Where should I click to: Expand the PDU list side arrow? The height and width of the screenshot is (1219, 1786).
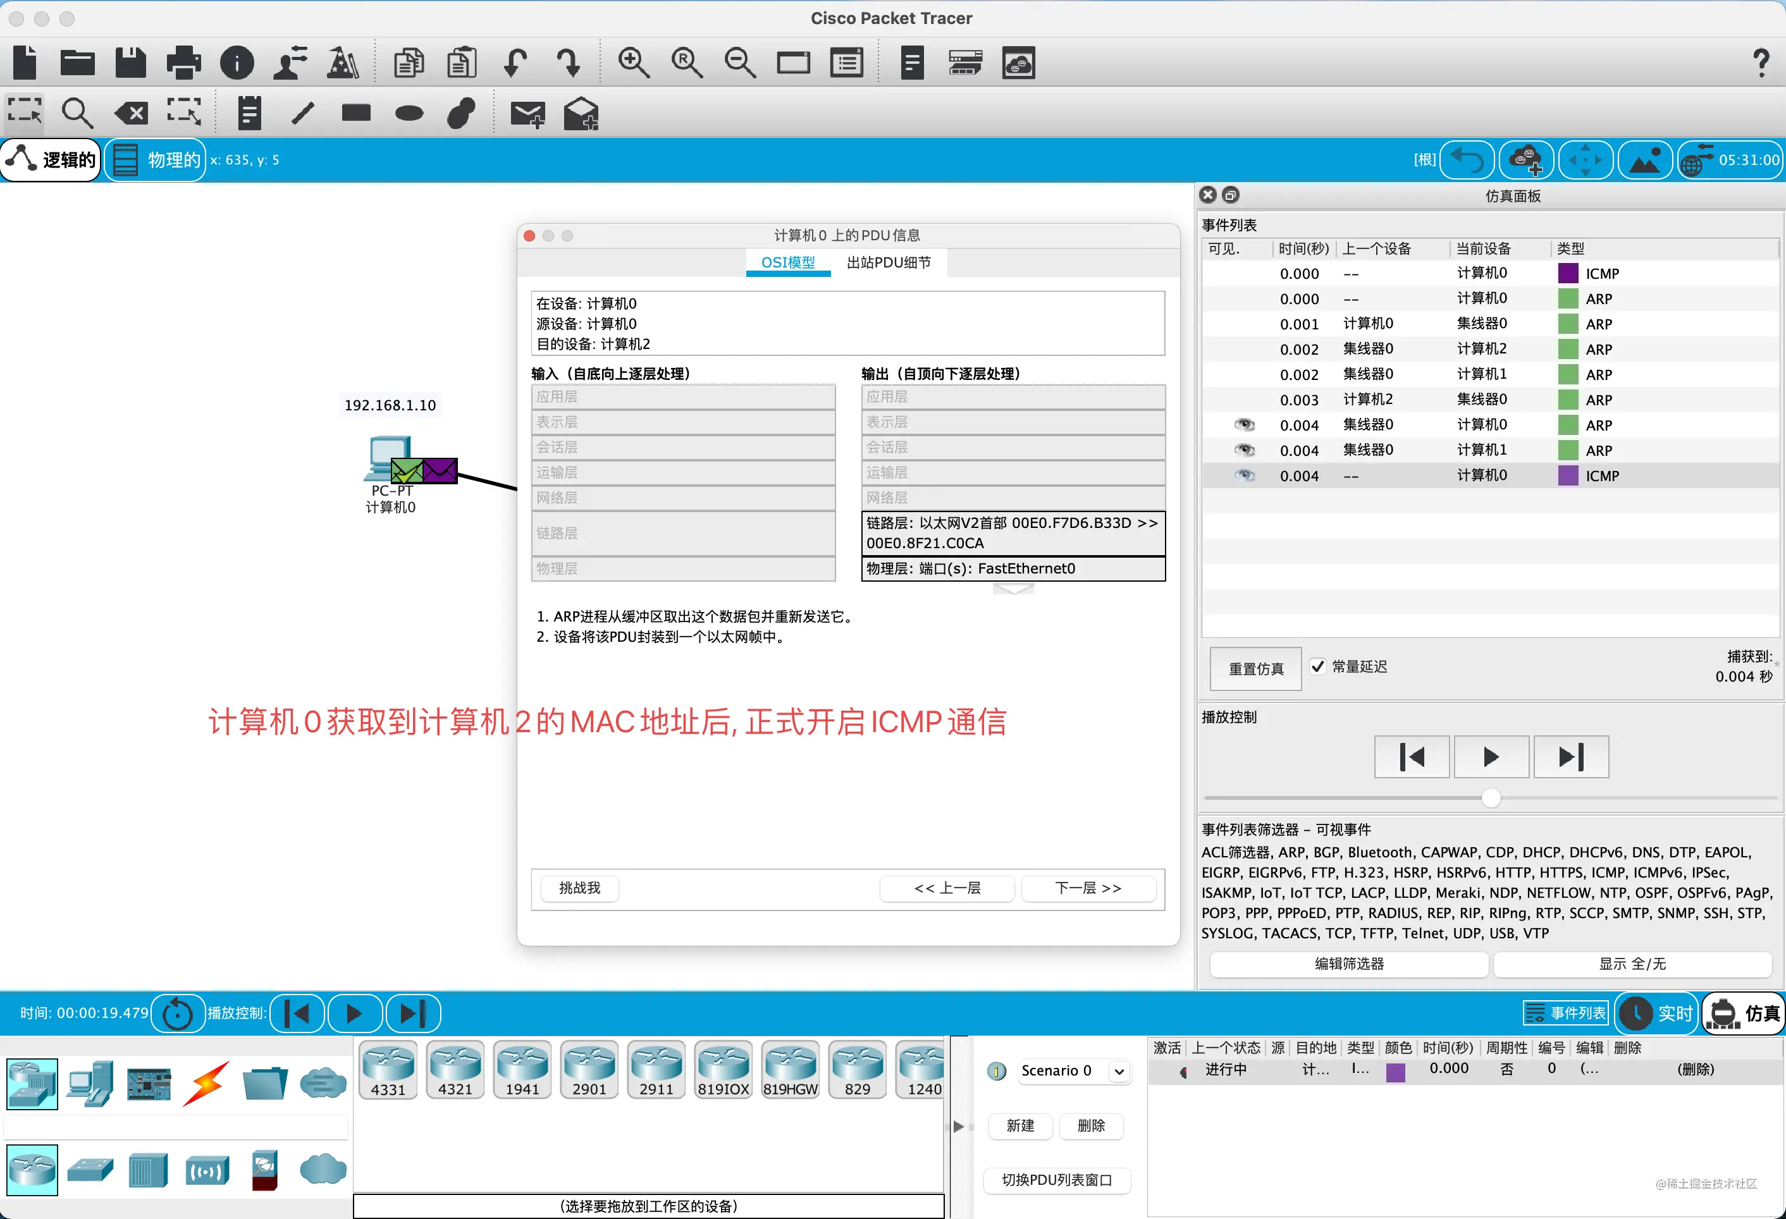point(958,1126)
